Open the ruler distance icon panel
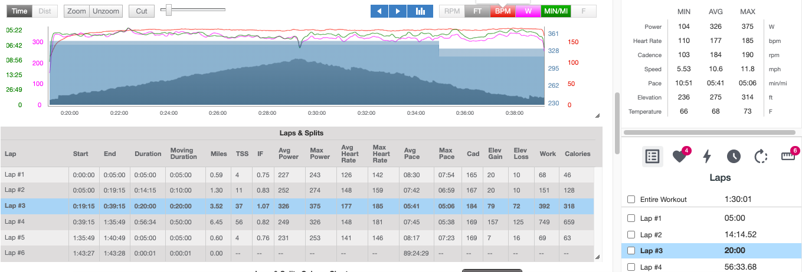Viewport: 802px width, 272px height. tap(788, 156)
